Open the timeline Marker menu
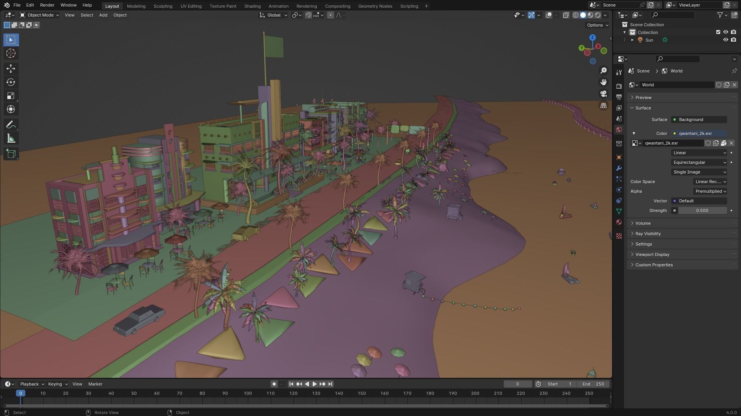Screen dimensions: 741x416 coord(95,384)
